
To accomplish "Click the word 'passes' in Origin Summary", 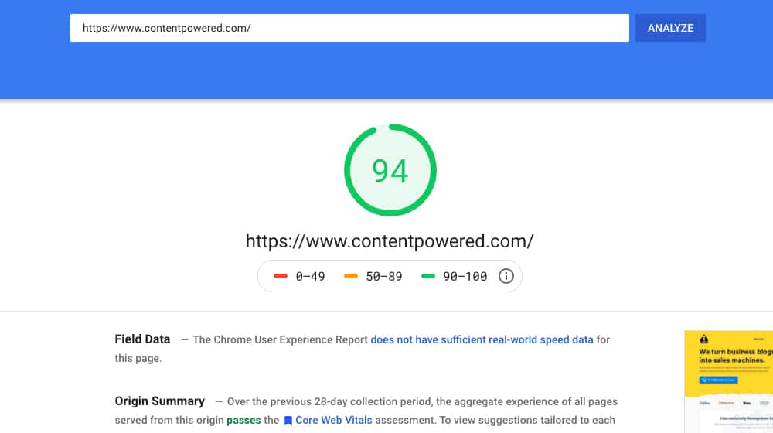I will pyautogui.click(x=243, y=421).
